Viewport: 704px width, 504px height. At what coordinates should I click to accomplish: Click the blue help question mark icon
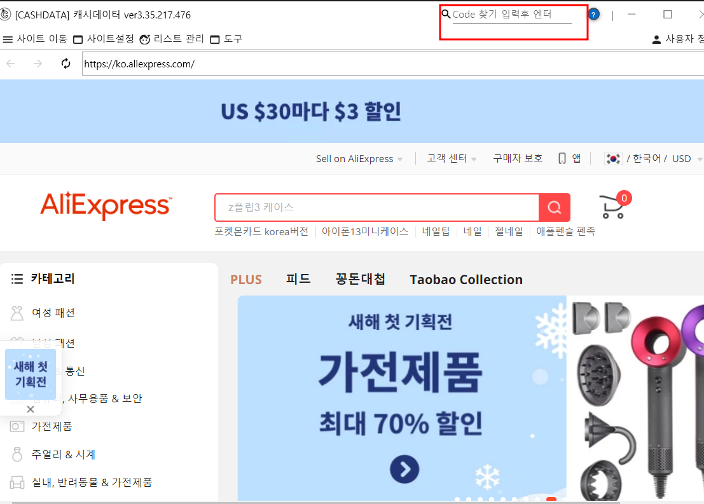[x=593, y=15]
